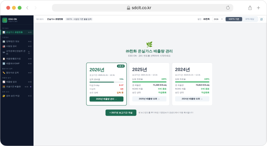Click the leaf sprout icon above the title
This screenshot has height=146, width=267.
[149, 44]
